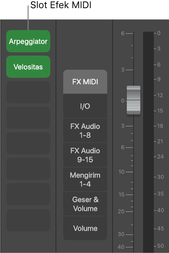Click the first empty MIDI effect slot
The image size is (169, 253).
click(x=28, y=92)
